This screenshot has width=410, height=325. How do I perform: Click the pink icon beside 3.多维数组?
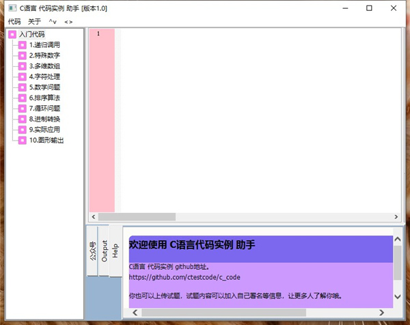[23, 66]
